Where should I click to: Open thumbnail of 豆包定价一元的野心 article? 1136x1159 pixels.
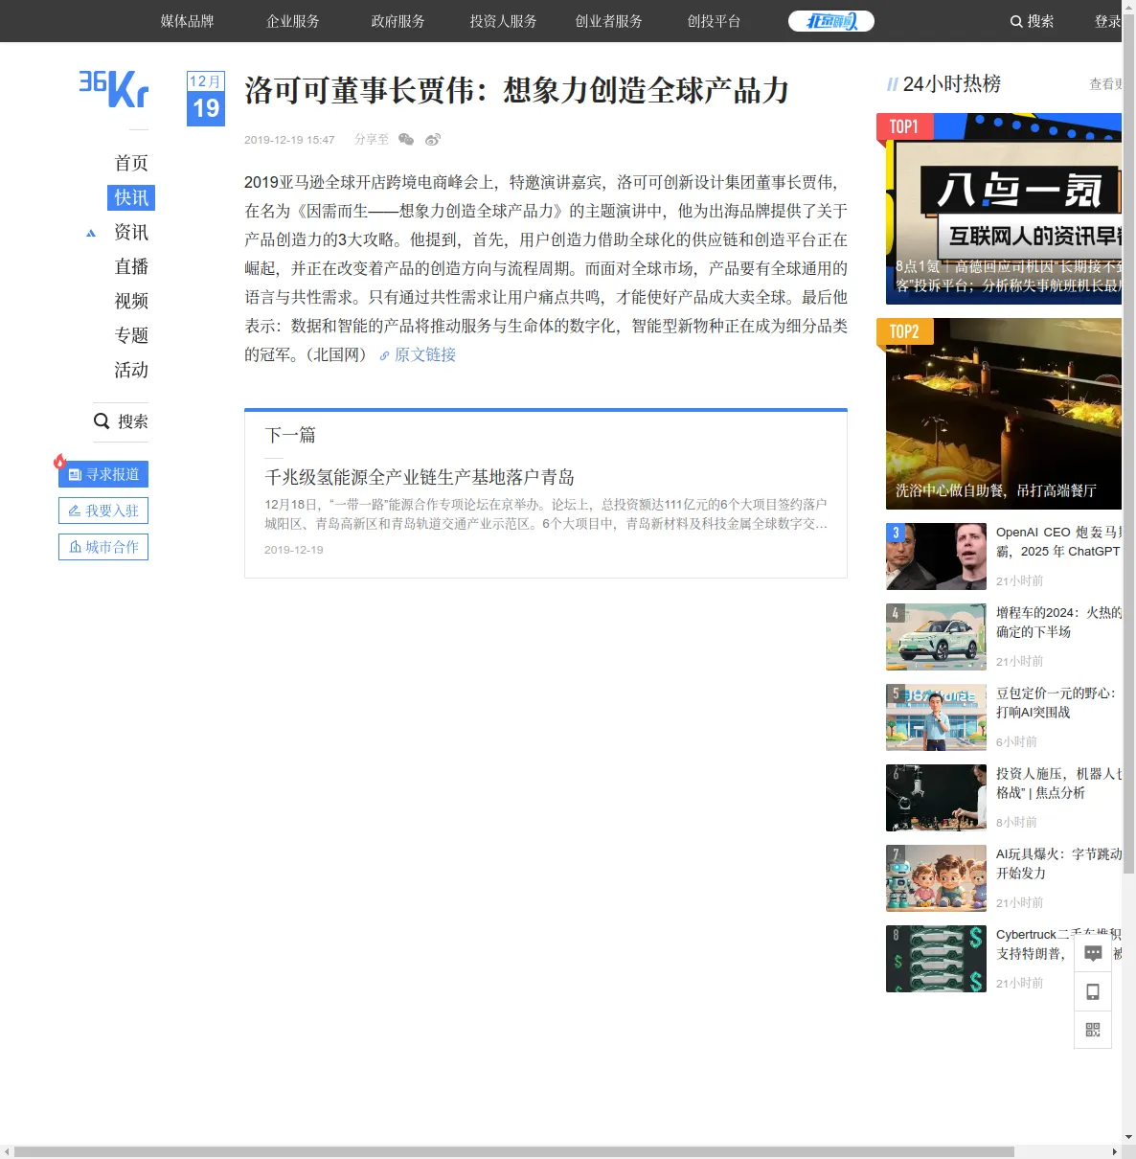pos(936,717)
